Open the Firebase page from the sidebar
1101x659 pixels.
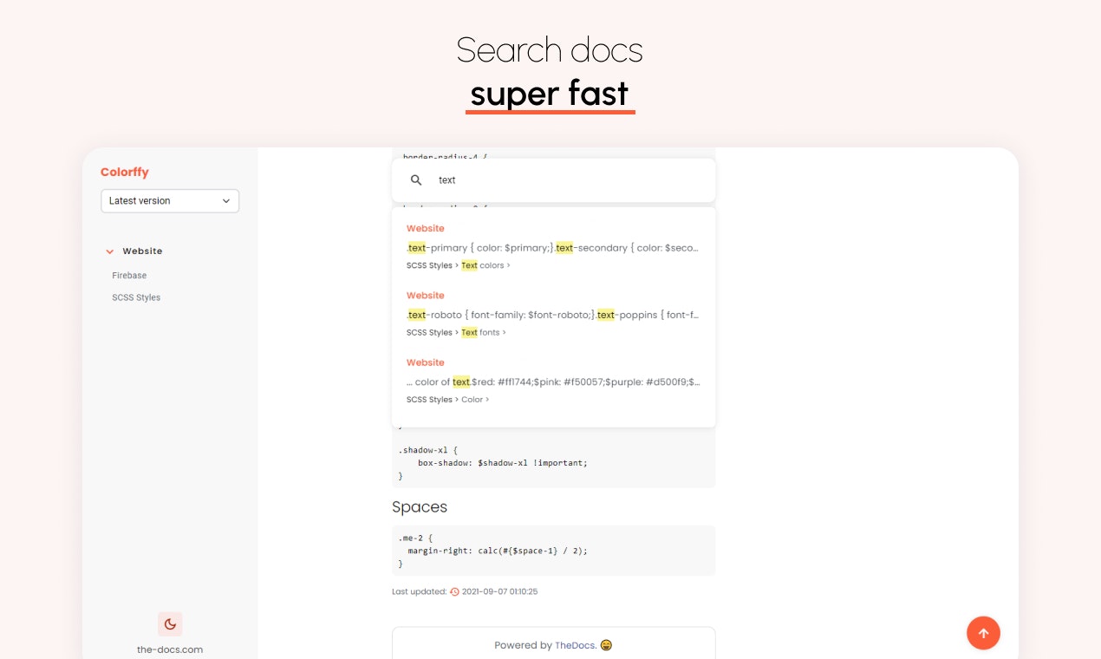[129, 275]
